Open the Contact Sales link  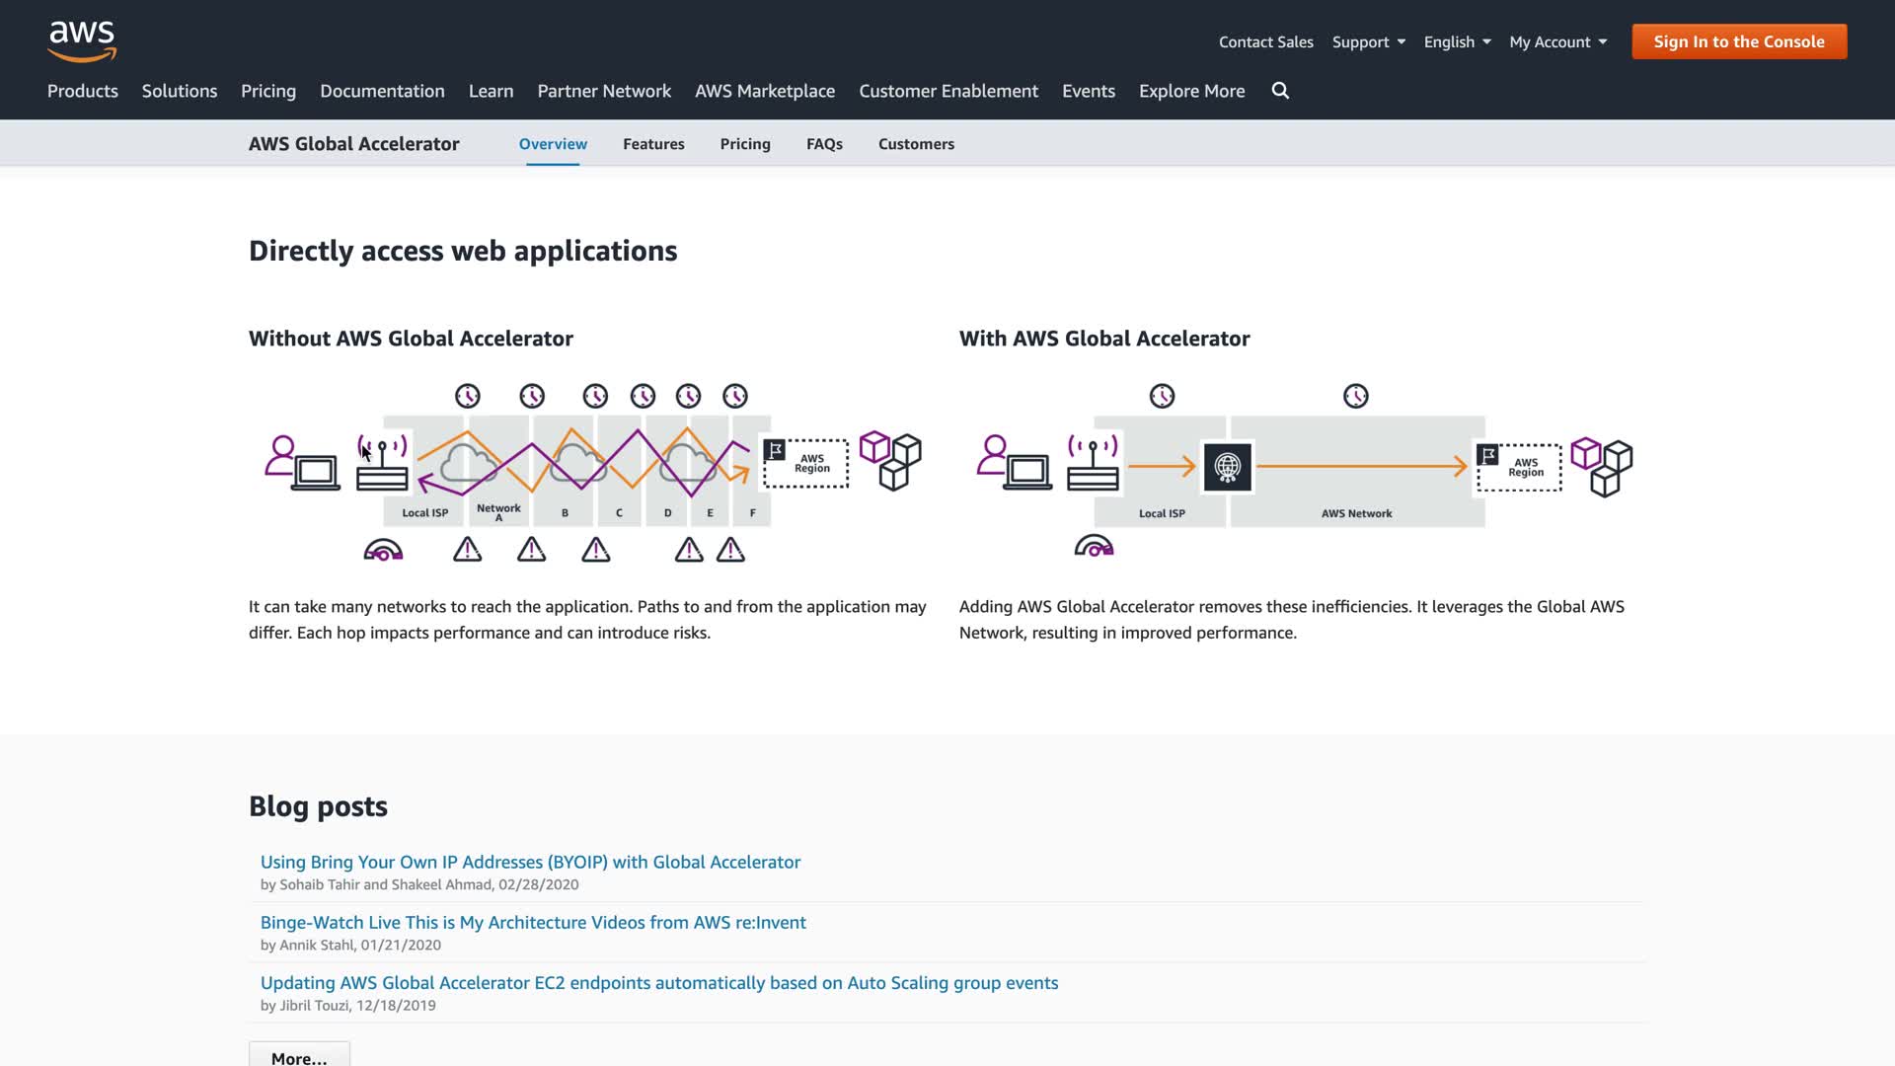pyautogui.click(x=1265, y=41)
